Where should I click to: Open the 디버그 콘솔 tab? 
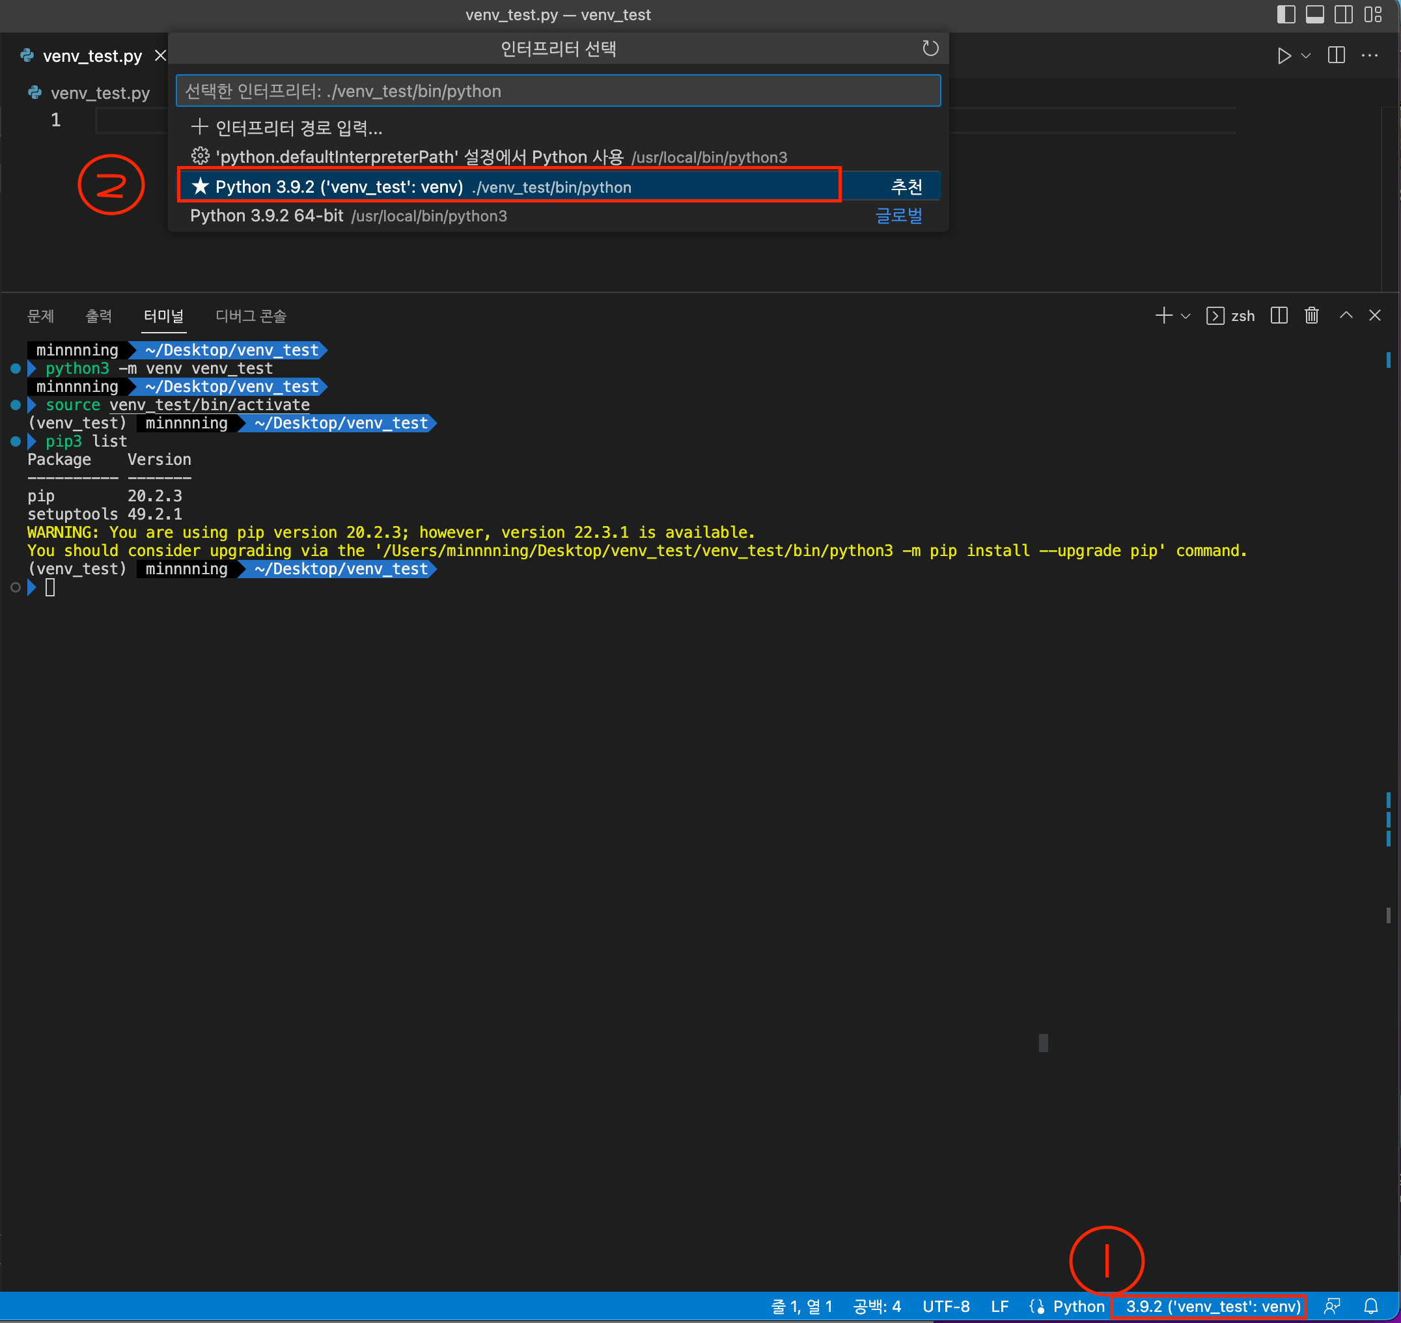(x=251, y=316)
